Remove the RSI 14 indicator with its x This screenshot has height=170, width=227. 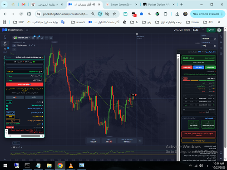pyautogui.click(x=22, y=147)
